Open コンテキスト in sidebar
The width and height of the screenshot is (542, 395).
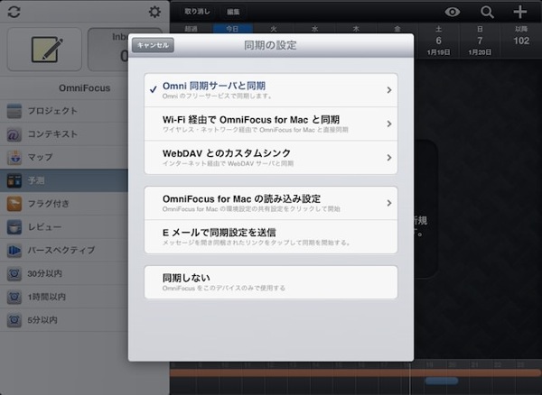64,134
